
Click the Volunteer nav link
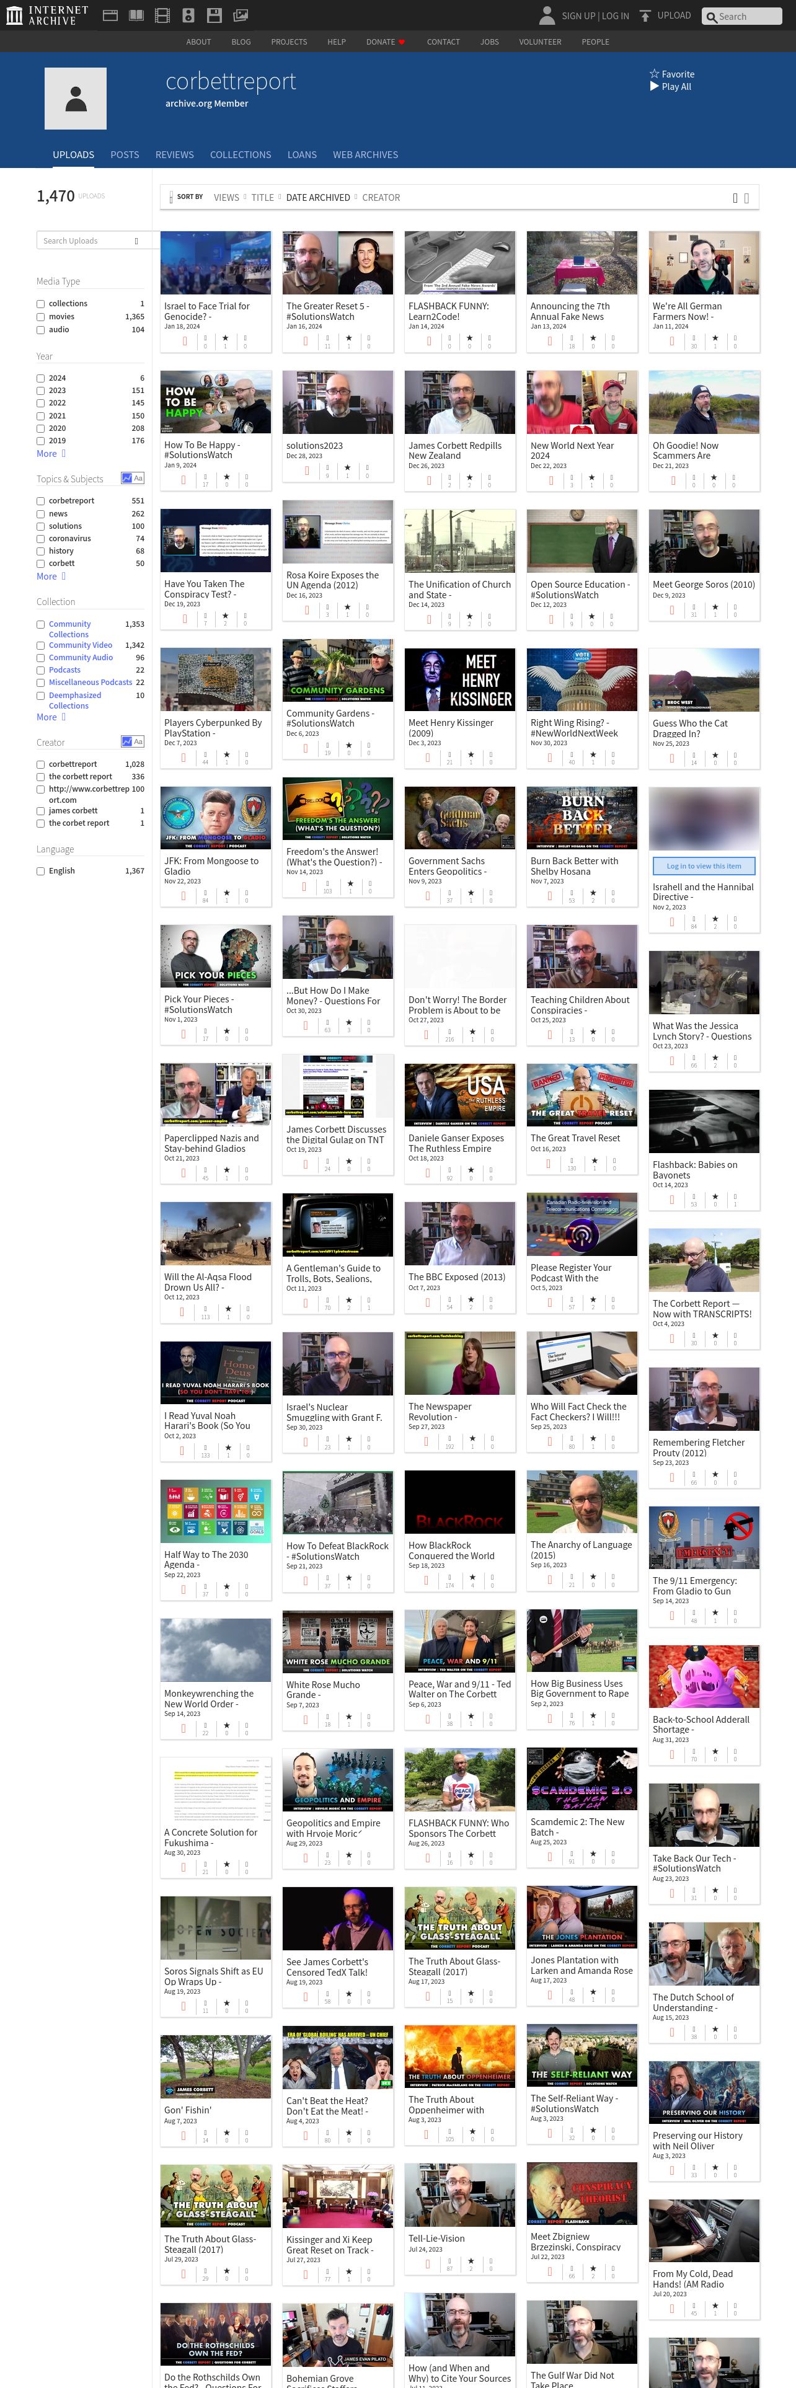pyautogui.click(x=539, y=42)
